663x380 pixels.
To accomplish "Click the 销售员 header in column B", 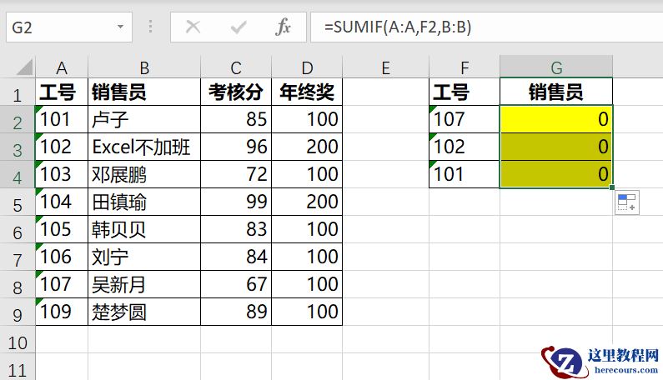I will point(144,92).
